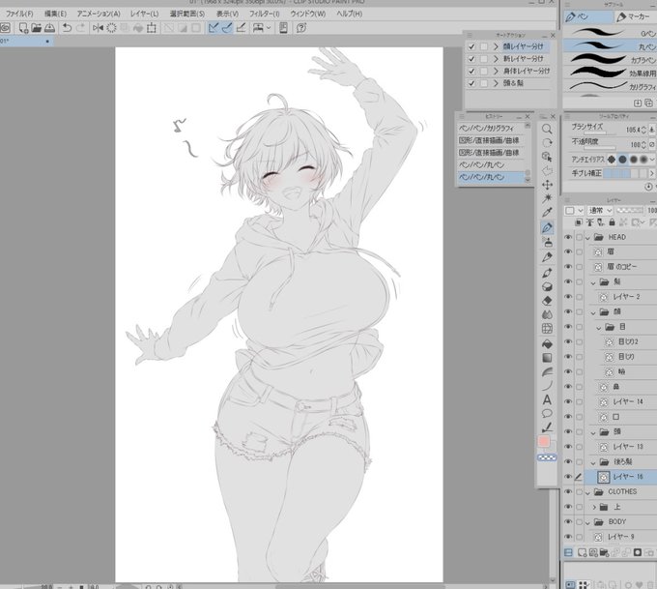The image size is (657, 589).
Task: Uncheck the 顔レイヤー分け auto action checkbox
Action: 471,46
